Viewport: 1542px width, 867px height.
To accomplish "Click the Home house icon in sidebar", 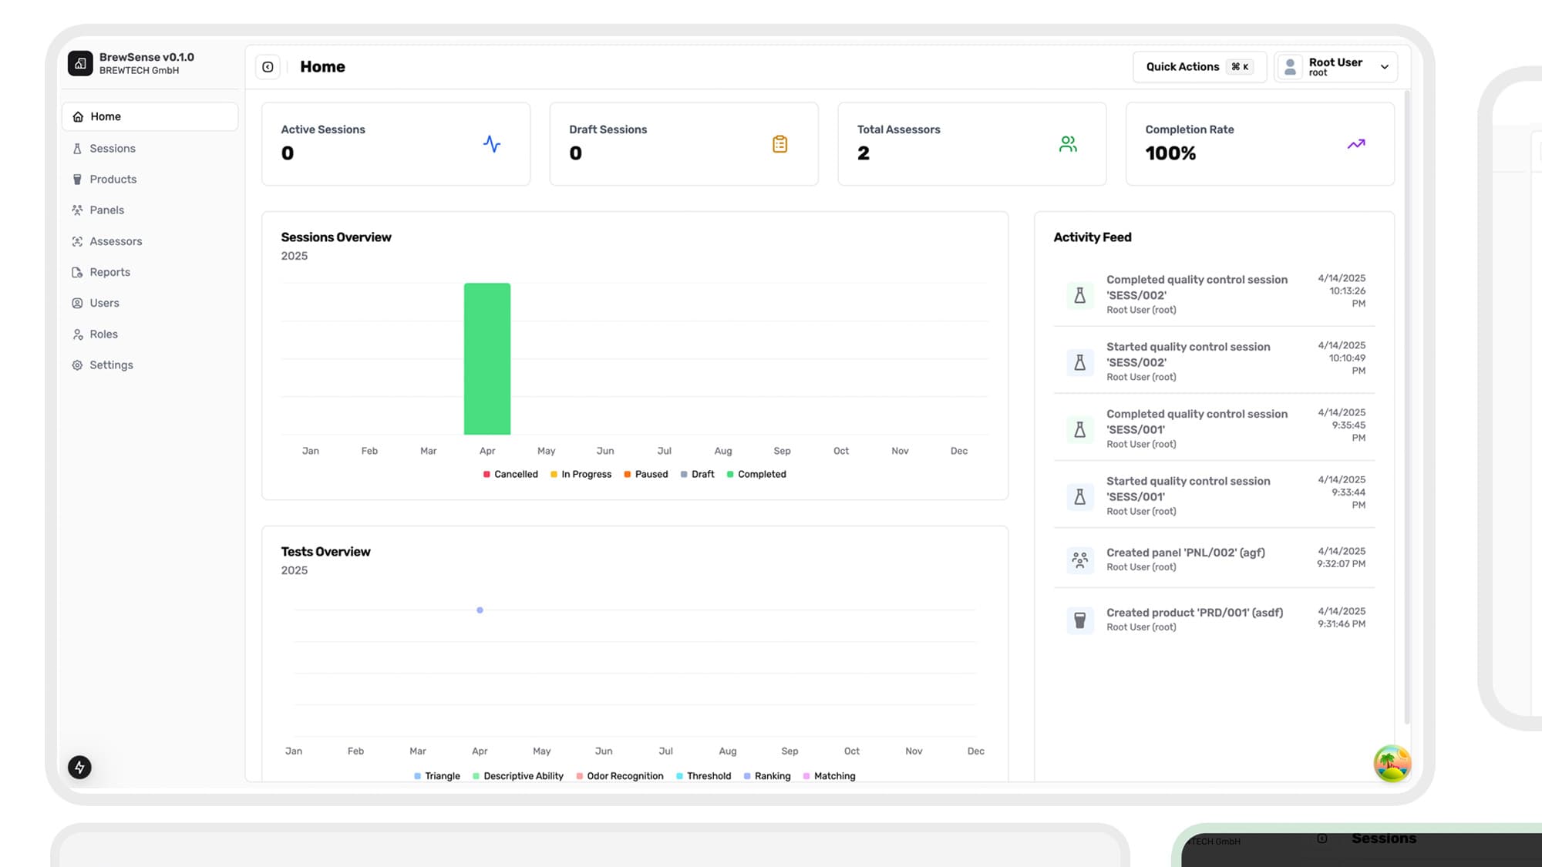I will coord(78,116).
